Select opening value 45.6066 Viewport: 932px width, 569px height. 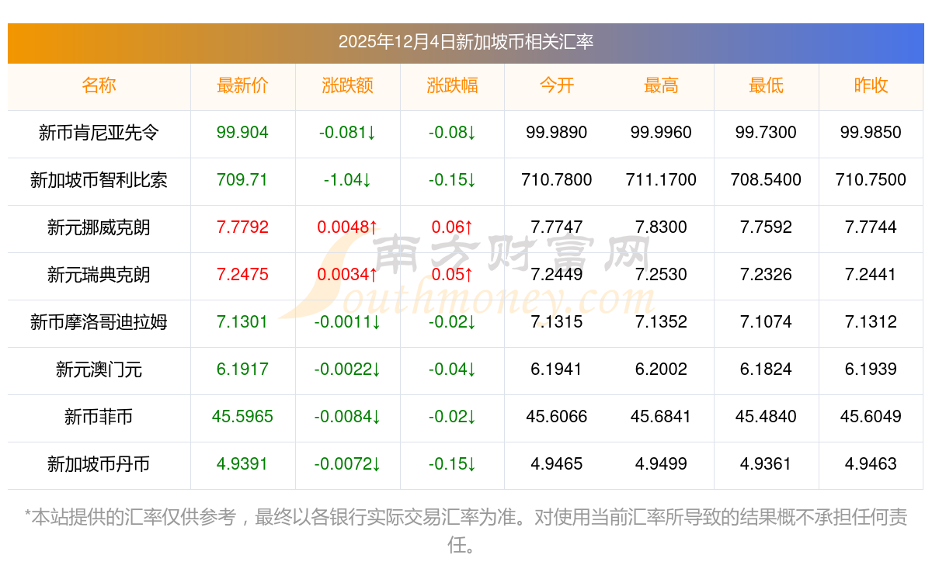556,417
